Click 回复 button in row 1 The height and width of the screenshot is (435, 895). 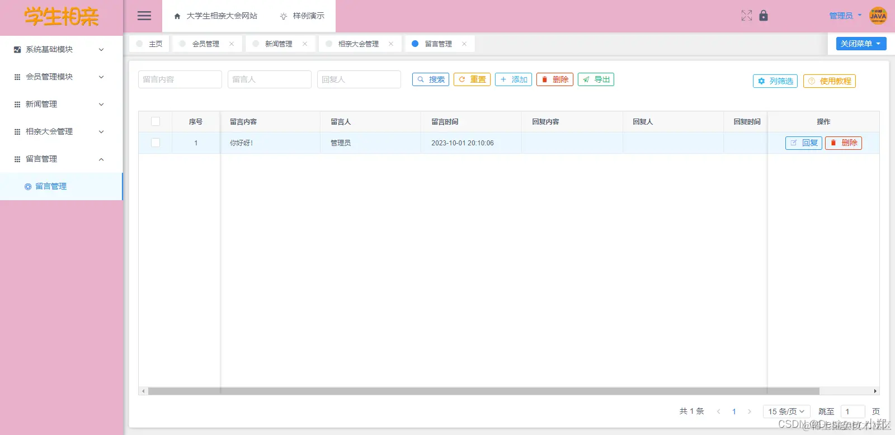click(804, 143)
